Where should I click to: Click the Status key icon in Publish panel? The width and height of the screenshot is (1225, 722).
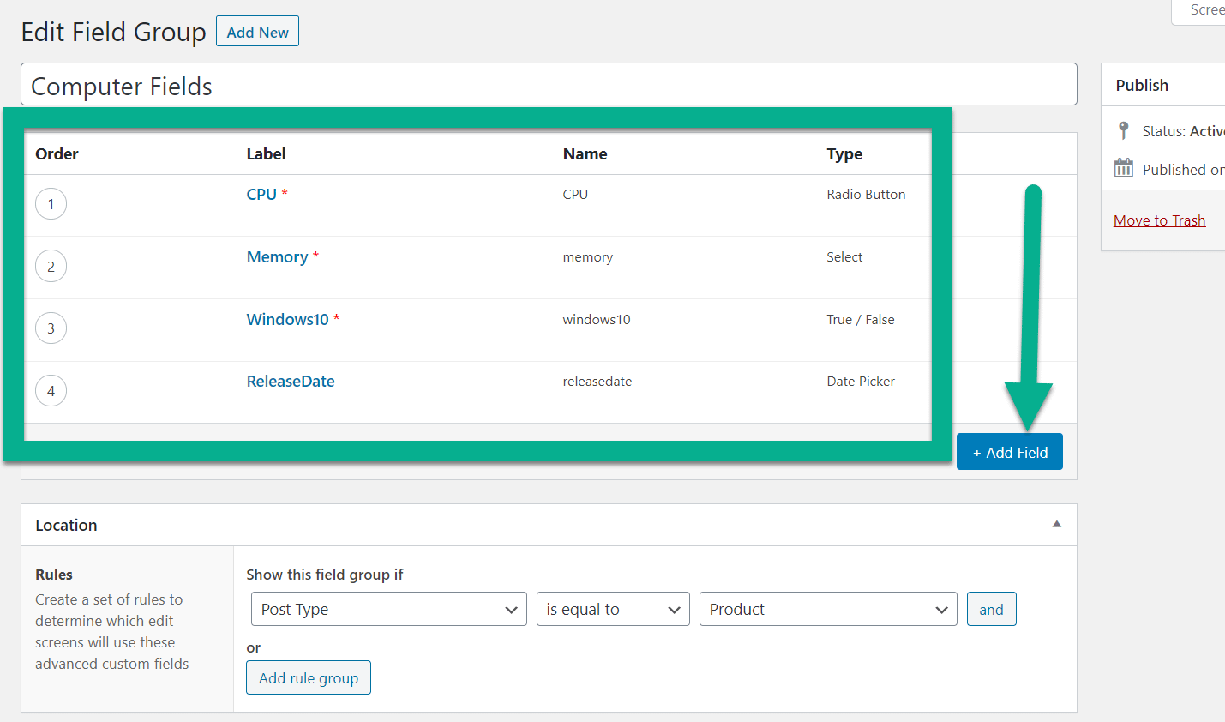pos(1124,130)
